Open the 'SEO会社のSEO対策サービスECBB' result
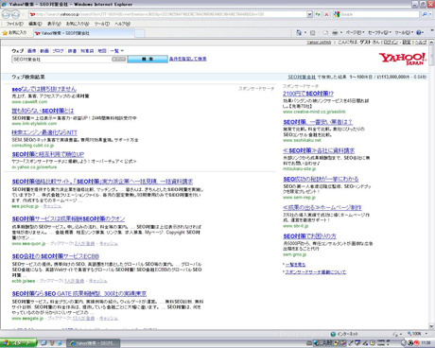435x348 pixels. (x=56, y=256)
